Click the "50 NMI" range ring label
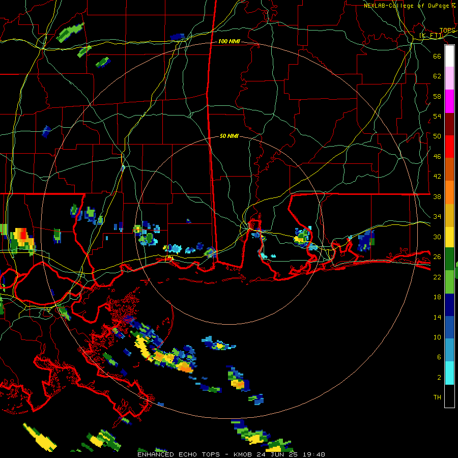 click(x=229, y=136)
